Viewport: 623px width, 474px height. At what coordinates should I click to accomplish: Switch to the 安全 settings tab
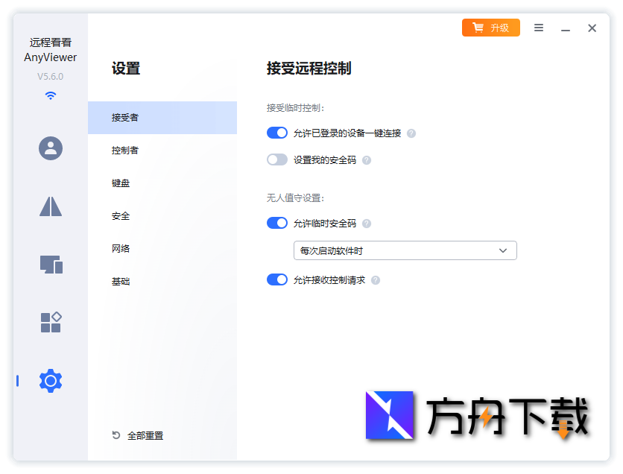(x=120, y=215)
